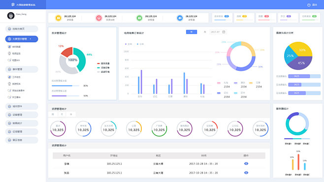Click the 50% purple progress bar

pos(65,96)
